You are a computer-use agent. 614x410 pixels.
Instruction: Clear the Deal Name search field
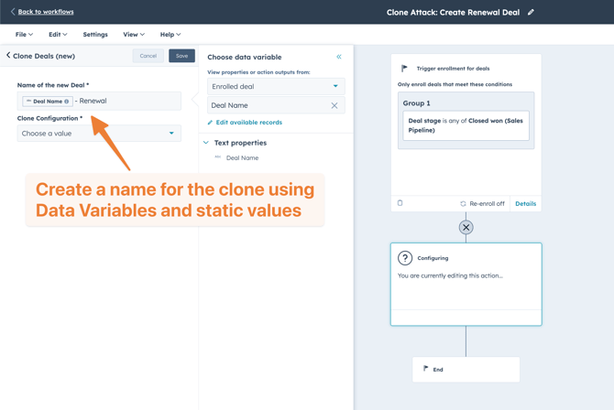pos(334,105)
